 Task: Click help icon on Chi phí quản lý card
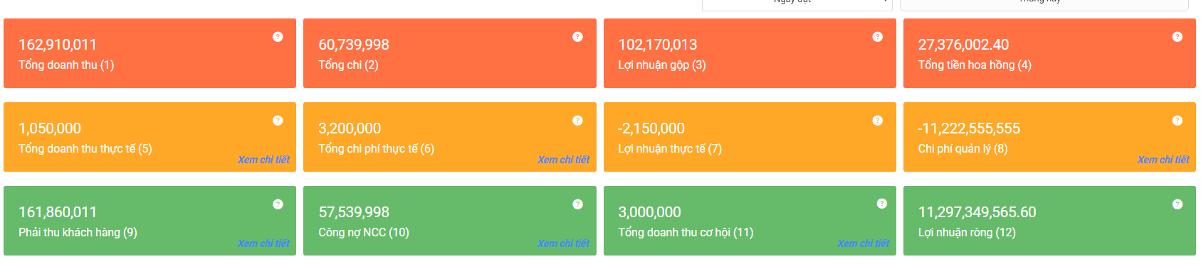pyautogui.click(x=1177, y=121)
